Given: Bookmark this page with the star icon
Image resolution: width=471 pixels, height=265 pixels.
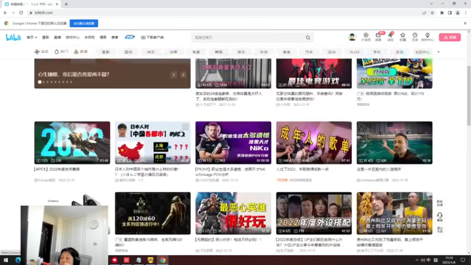Looking at the screenshot, I should pyautogui.click(x=432, y=12).
